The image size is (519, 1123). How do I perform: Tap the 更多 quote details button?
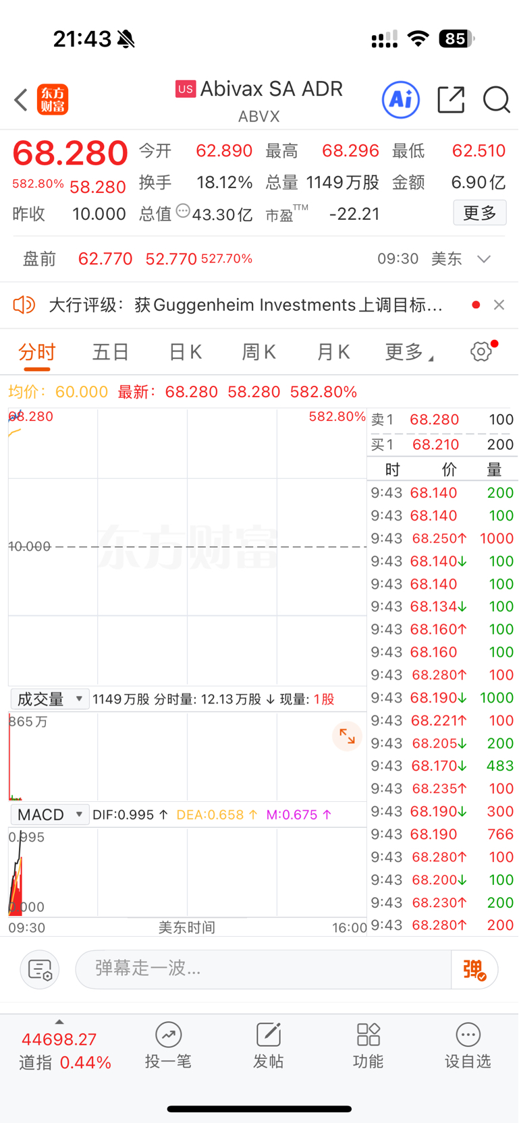(x=480, y=213)
